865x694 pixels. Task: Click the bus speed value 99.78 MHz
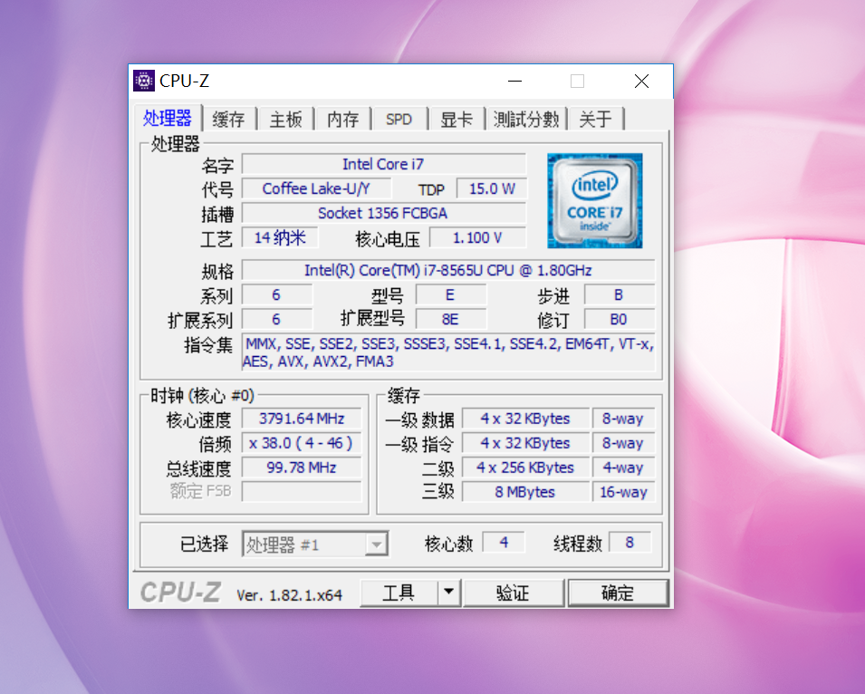click(x=302, y=467)
